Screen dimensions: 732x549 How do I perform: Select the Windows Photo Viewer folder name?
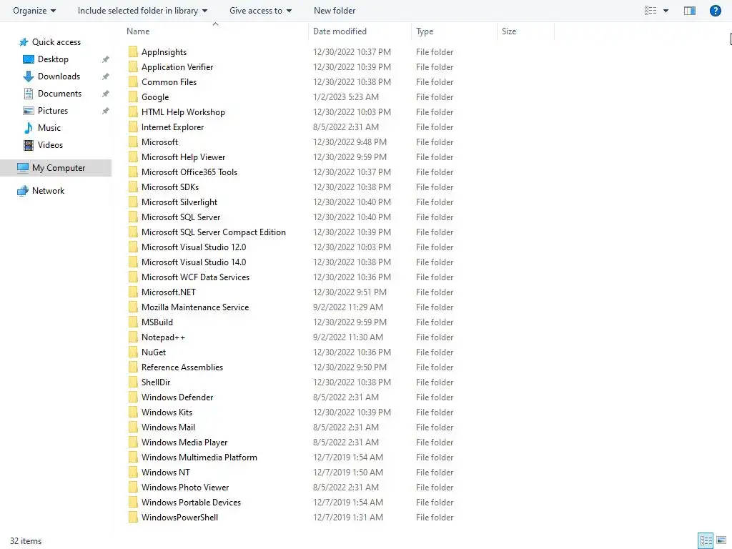pyautogui.click(x=185, y=487)
